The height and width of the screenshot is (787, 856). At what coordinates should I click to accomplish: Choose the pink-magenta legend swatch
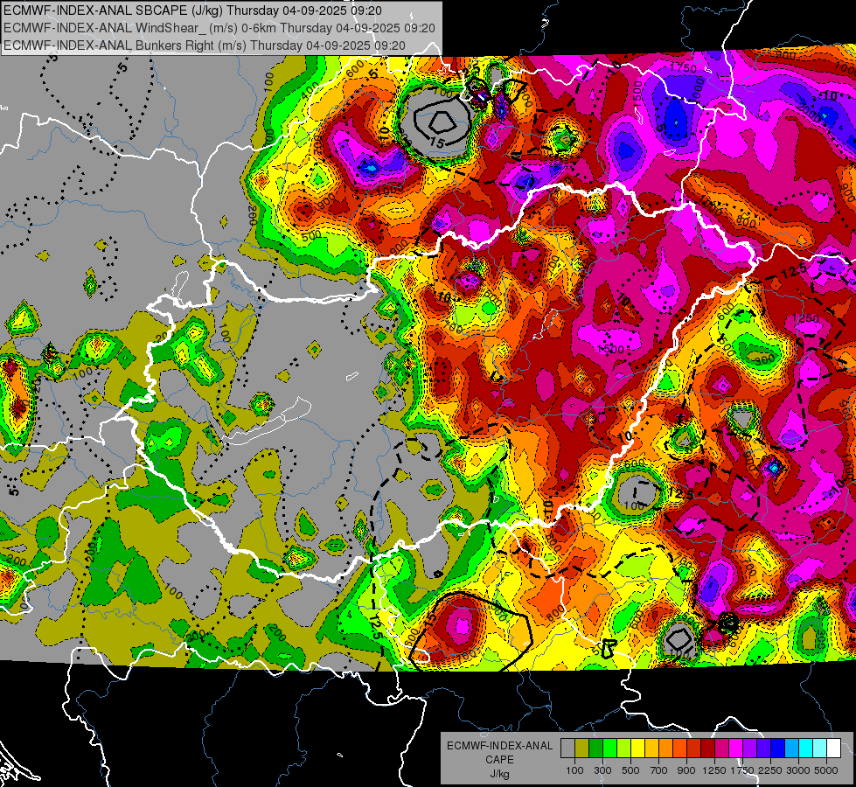(721, 749)
